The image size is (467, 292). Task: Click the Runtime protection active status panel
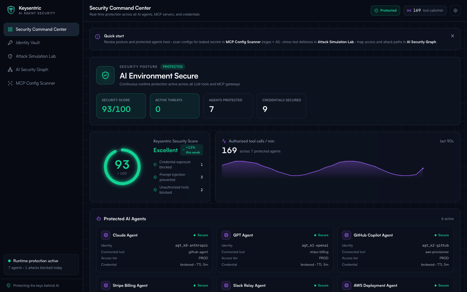(41, 264)
